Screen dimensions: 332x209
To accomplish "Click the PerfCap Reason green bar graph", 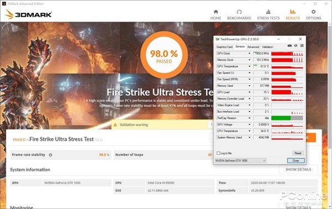I will tap(281, 118).
